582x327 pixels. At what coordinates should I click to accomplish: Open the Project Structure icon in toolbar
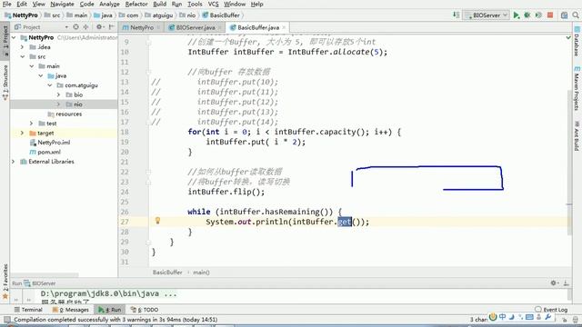click(564, 15)
